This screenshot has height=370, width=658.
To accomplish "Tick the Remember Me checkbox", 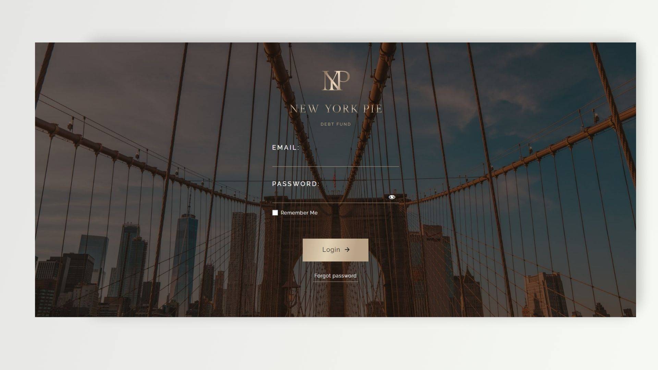I will [x=275, y=213].
